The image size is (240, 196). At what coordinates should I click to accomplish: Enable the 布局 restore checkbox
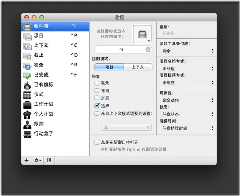click(x=97, y=91)
